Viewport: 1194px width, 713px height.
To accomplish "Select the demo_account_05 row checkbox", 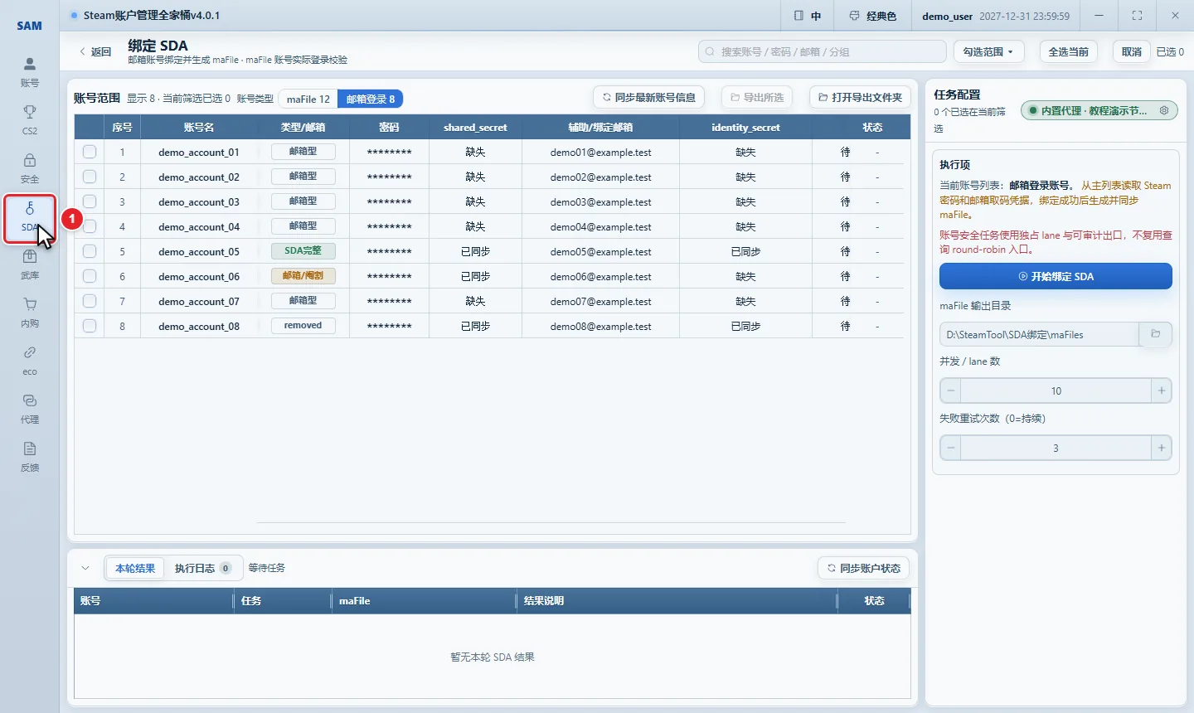I will pyautogui.click(x=90, y=251).
